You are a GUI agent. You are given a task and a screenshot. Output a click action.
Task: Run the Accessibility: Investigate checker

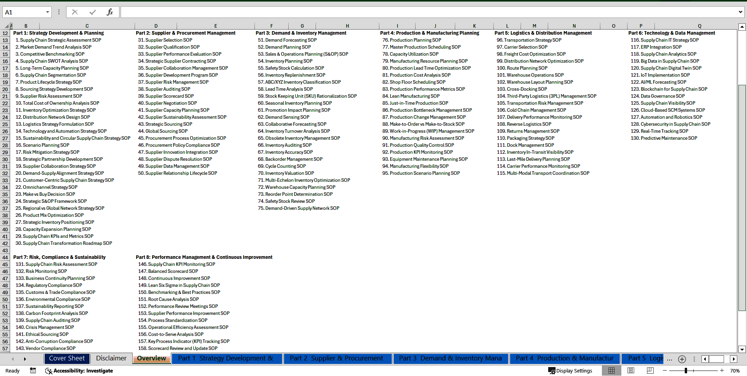(x=79, y=371)
